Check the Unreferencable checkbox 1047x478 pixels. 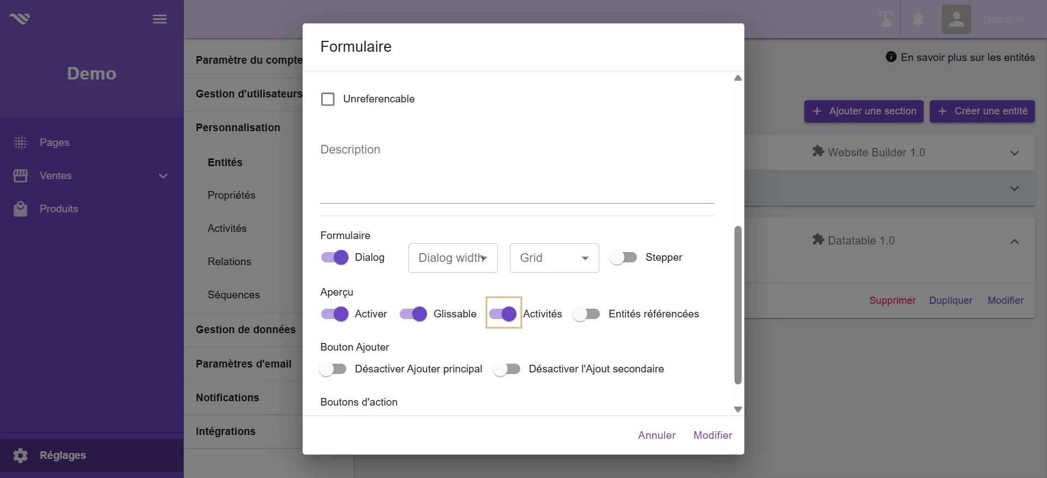[x=328, y=99]
